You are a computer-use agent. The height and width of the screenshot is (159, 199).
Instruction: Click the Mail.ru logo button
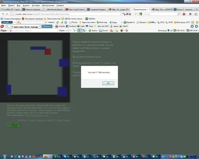tap(7, 23)
